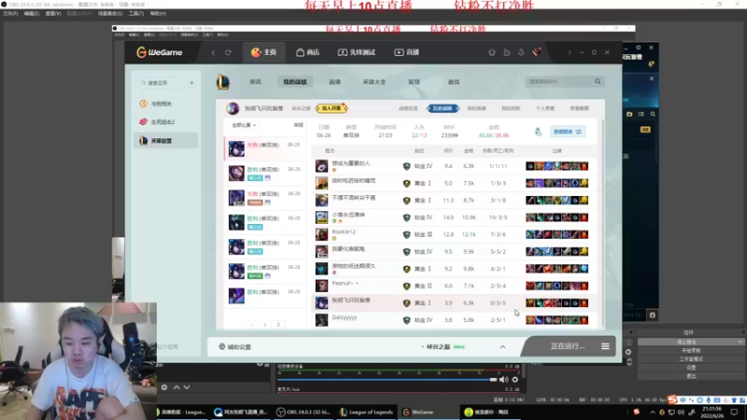Open 辅助设置 settings
This screenshot has width=747, height=420.
(235, 346)
